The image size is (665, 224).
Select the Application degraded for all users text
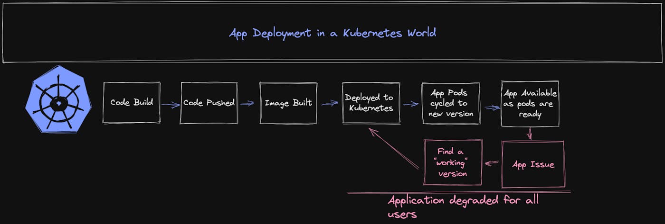click(x=463, y=206)
